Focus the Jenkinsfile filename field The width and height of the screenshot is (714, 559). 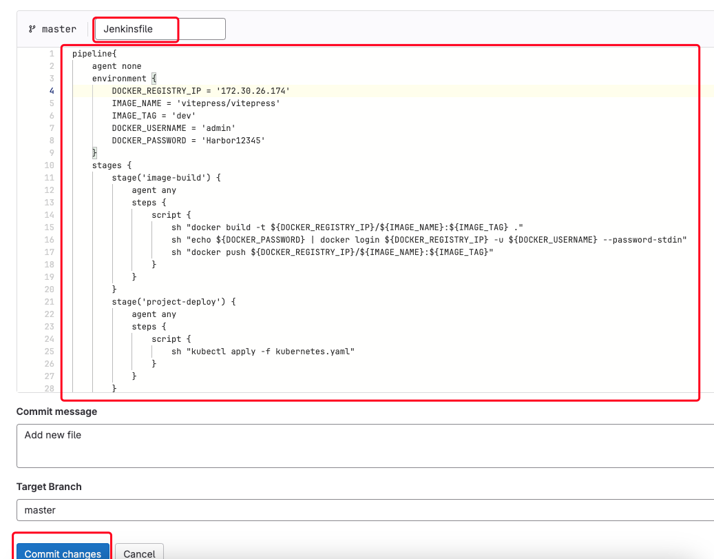pos(160,29)
